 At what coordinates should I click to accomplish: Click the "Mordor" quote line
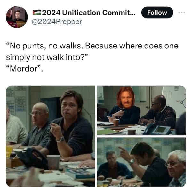pyautogui.click(x=24, y=69)
